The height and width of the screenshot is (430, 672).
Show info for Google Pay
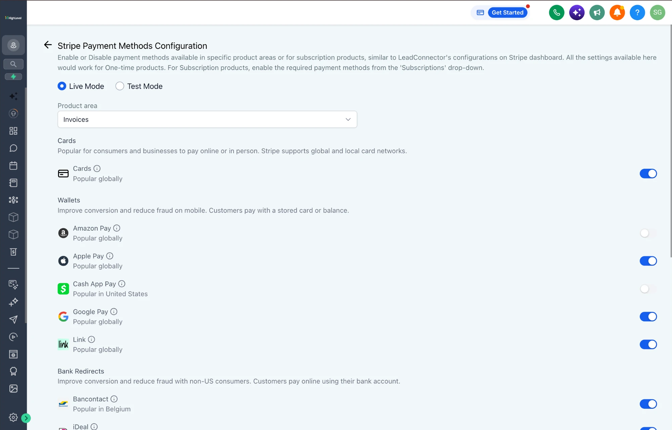tap(114, 312)
